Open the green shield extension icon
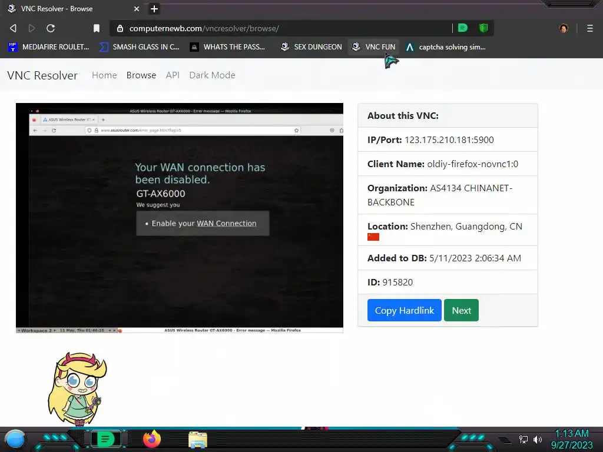The width and height of the screenshot is (603, 452). (x=483, y=28)
